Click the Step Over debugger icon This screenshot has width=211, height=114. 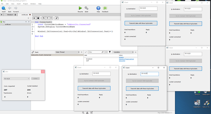(x=43, y=18)
